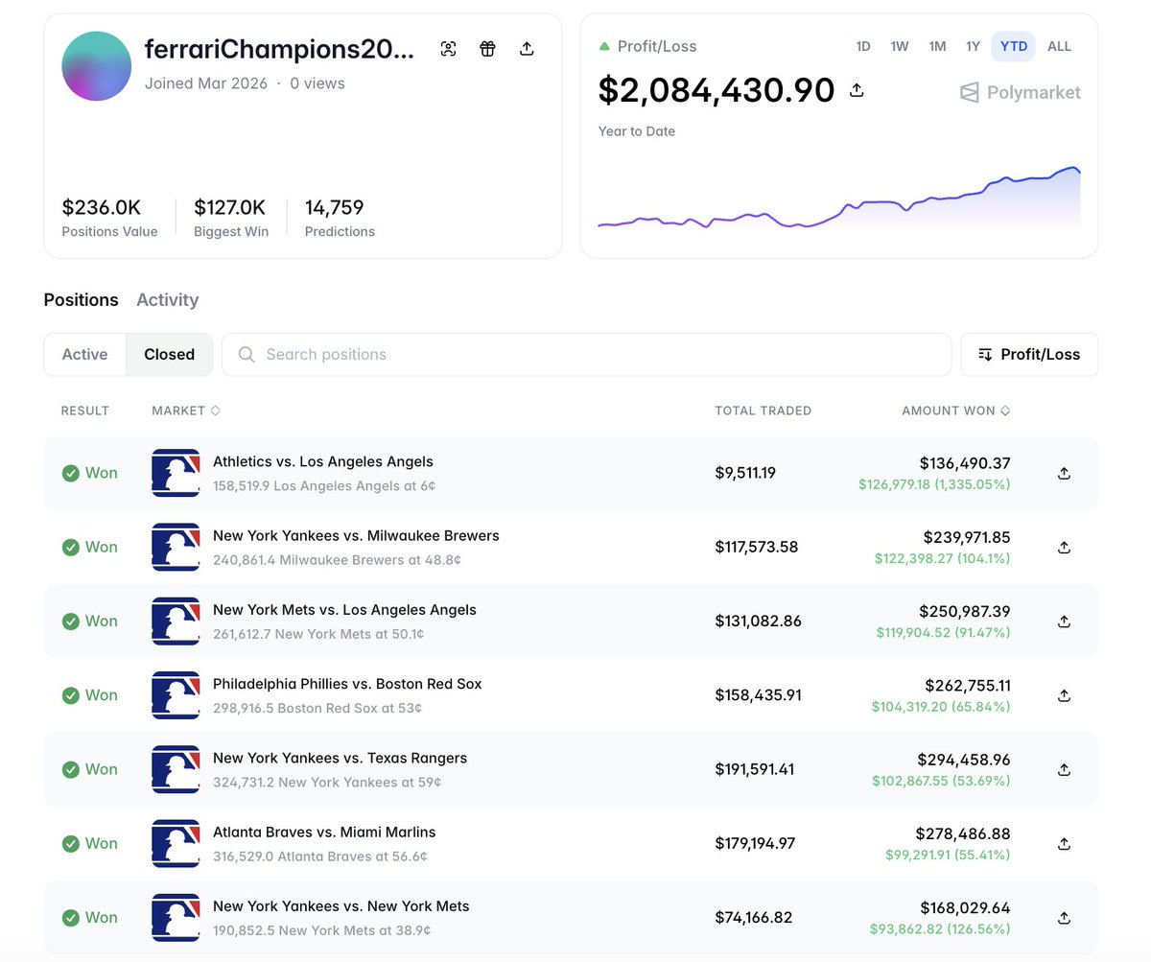1151x962 pixels.
Task: Click the $126,979.18 (1,335.05%) profit text
Action: tap(934, 484)
